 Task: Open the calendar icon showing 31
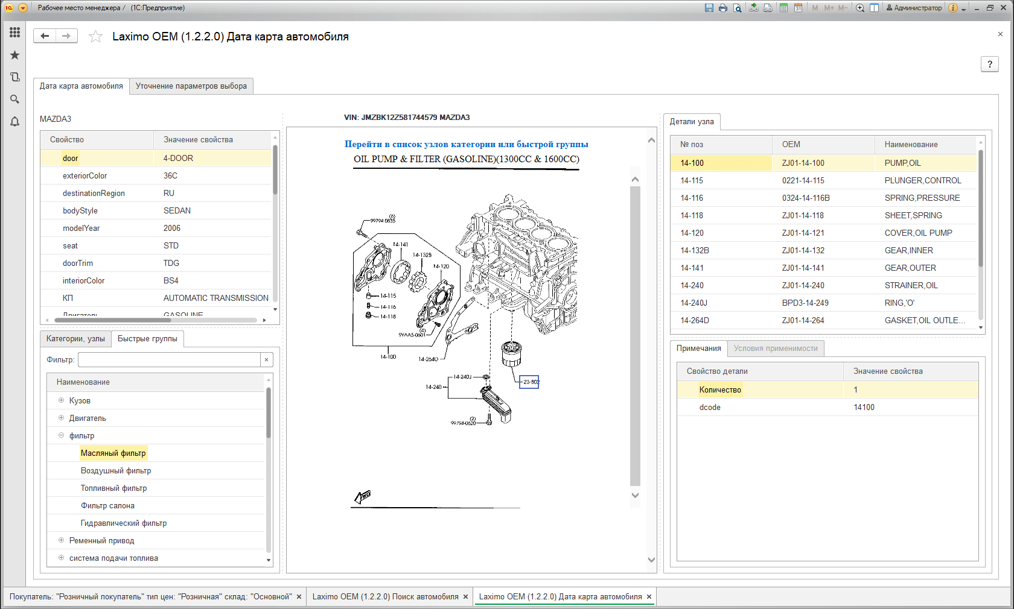pyautogui.click(x=798, y=8)
